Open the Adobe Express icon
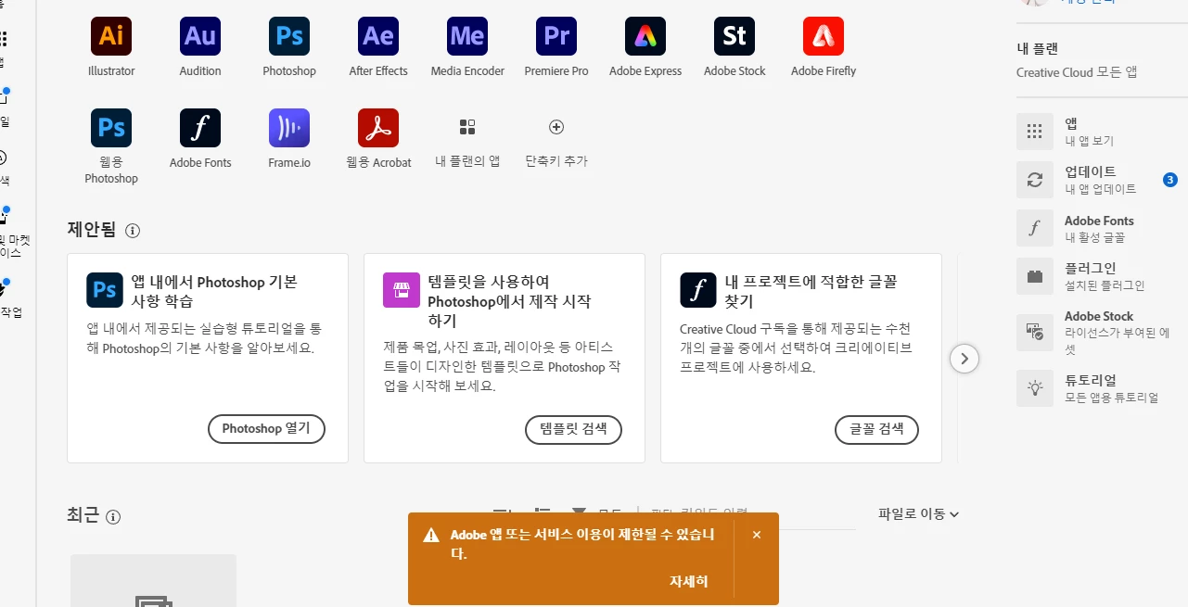The width and height of the screenshot is (1188, 607). click(x=645, y=36)
